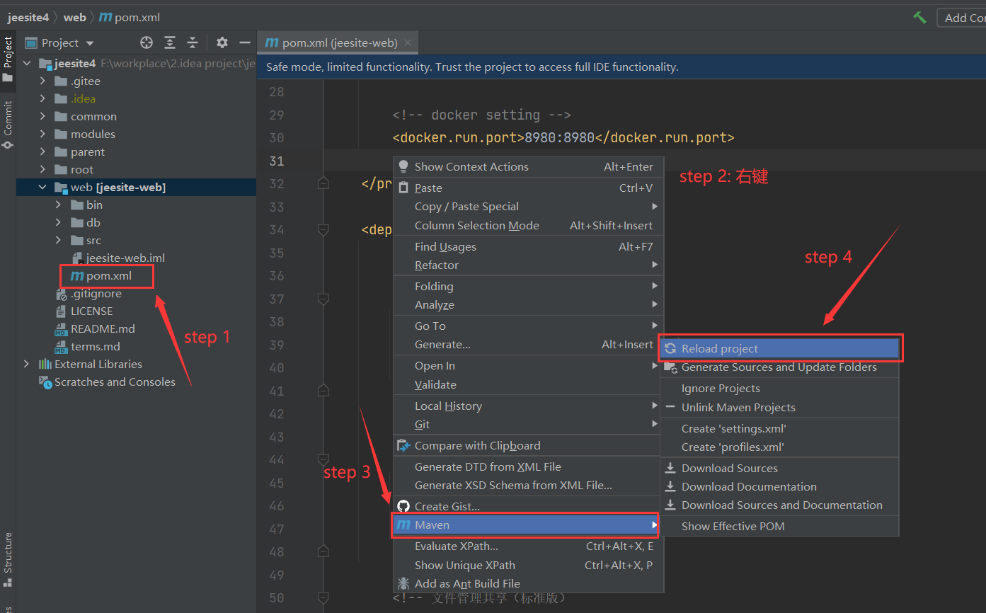Click the locate file target icon
Image resolution: width=986 pixels, height=613 pixels.
[x=147, y=42]
